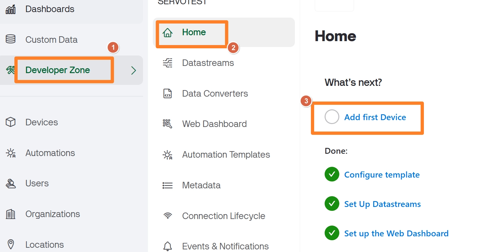Screen dimensions: 483x252
Task: Click the Automations sun icon in sidebar
Action: point(11,153)
